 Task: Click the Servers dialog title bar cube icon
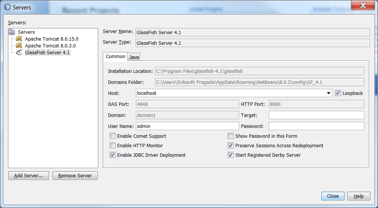click(x=8, y=8)
